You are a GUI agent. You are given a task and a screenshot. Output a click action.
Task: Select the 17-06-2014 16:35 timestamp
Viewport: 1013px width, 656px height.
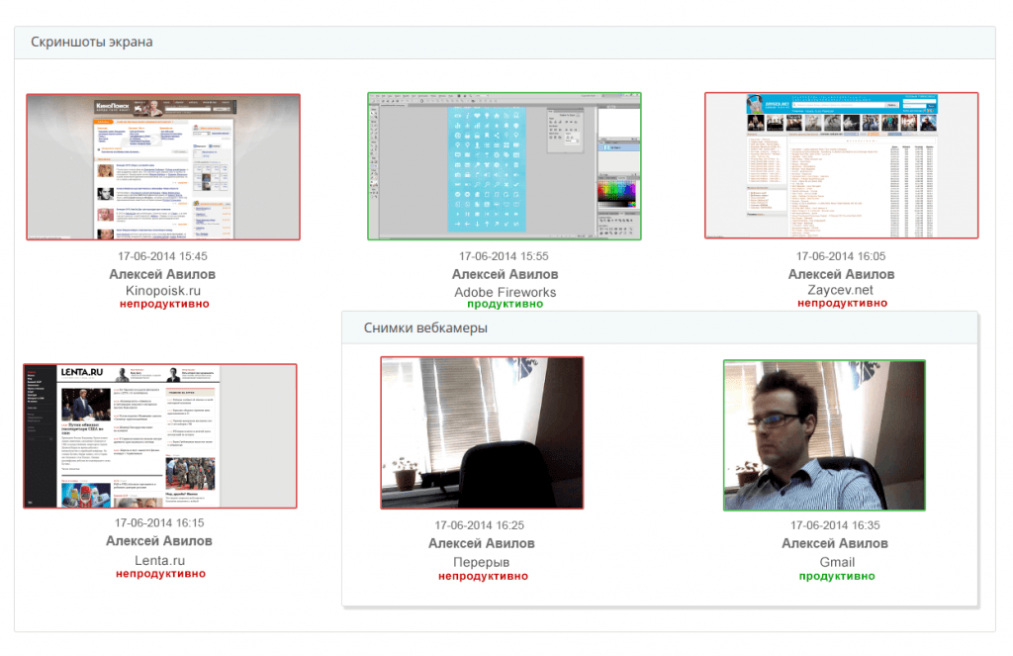(835, 525)
